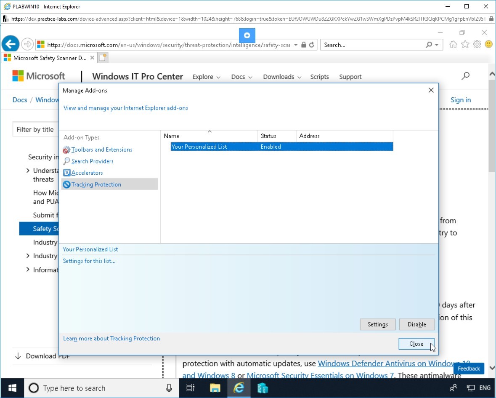
Task: Select Tracking Protection add-on type
Action: [109, 184]
